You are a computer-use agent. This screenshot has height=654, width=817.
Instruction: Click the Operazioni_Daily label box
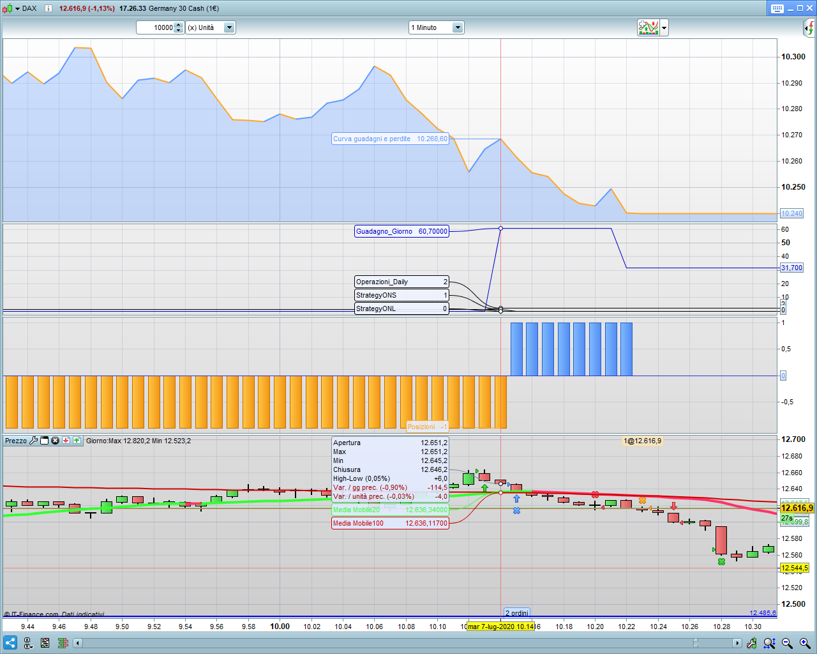tap(401, 282)
